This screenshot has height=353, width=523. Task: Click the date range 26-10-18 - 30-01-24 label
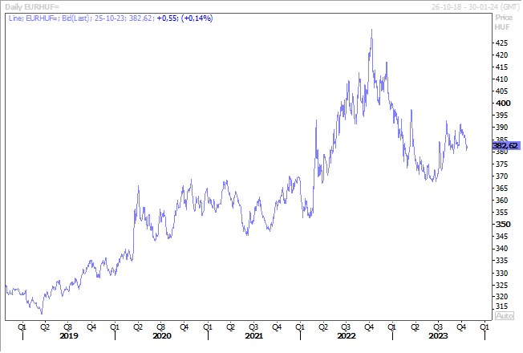[475, 6]
